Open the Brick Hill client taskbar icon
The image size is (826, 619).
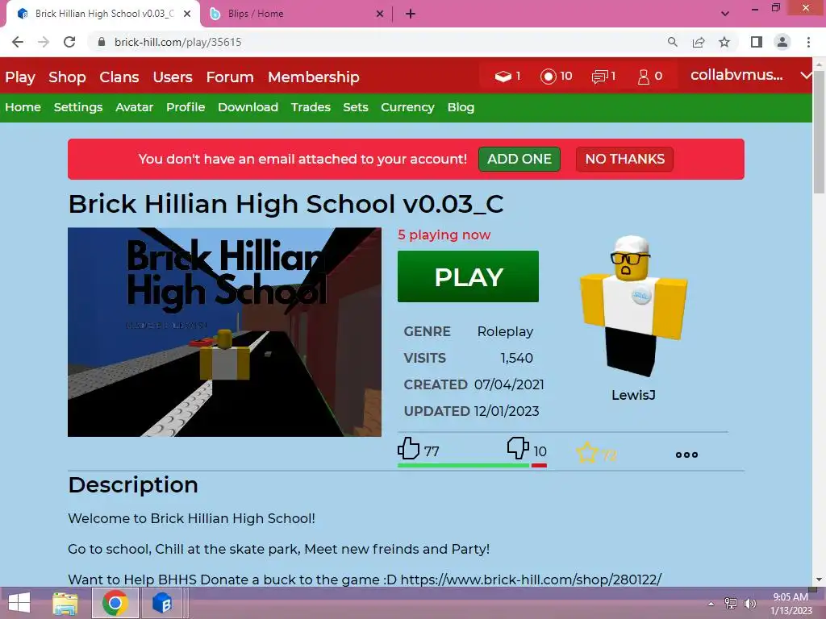pos(162,603)
